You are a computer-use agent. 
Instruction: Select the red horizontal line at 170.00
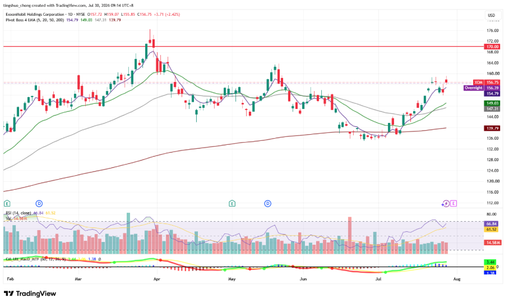pos(243,47)
